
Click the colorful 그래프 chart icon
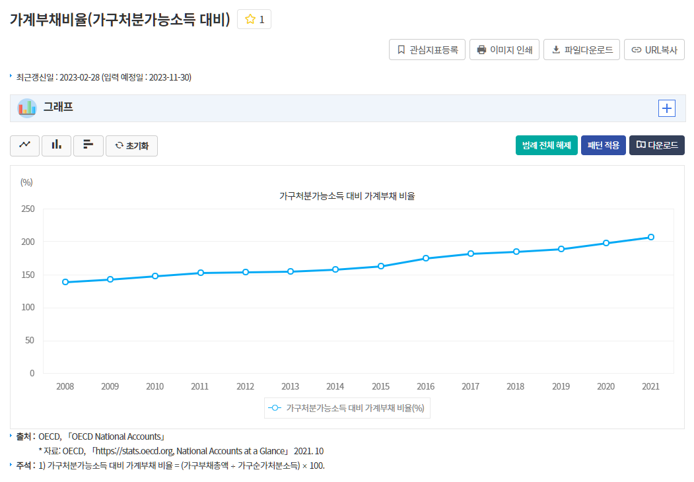pyautogui.click(x=27, y=108)
